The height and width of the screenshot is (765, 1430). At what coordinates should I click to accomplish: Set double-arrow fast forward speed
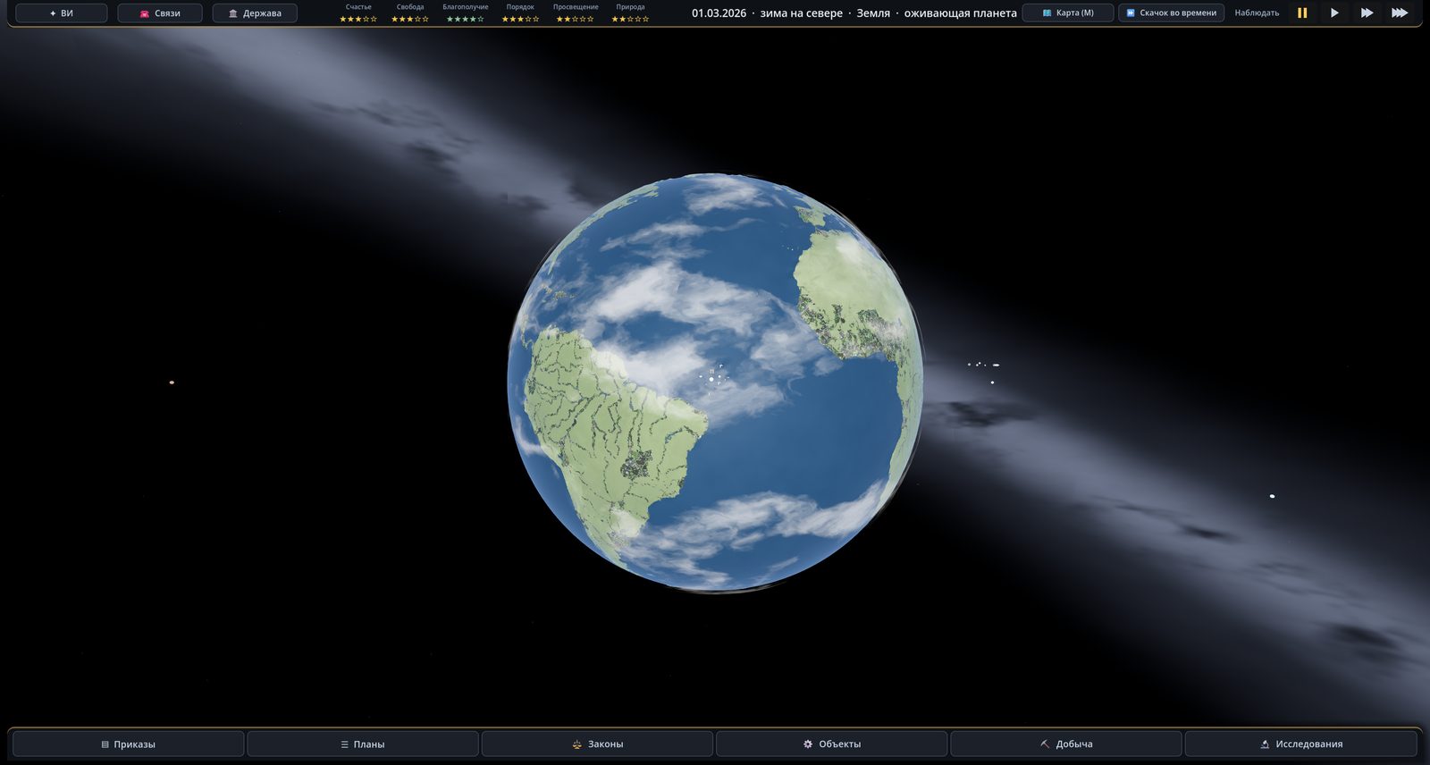pyautogui.click(x=1367, y=13)
